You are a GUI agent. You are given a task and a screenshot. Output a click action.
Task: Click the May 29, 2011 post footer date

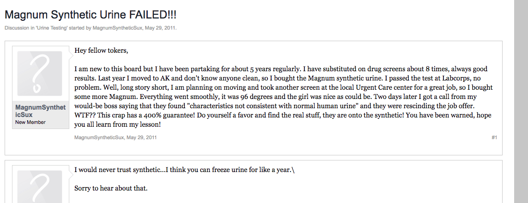pos(142,137)
